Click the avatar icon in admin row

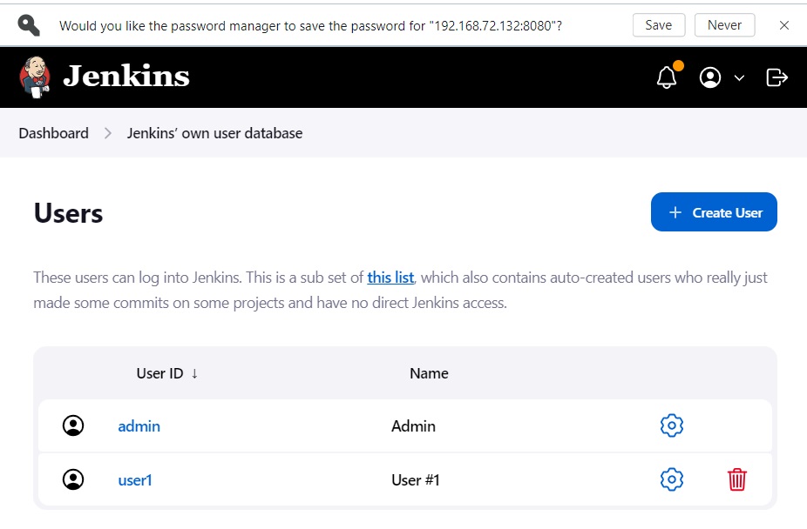click(73, 425)
